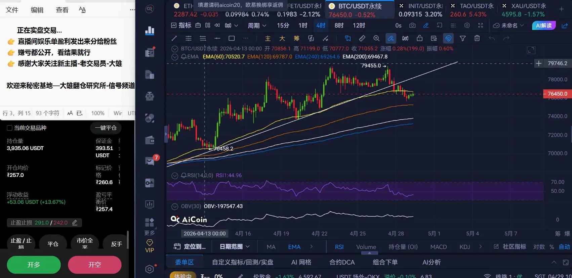Screen dimensions: 572x278
Task: Edit take-profit stop-loss with pencil icon
Action: pos(75,223)
